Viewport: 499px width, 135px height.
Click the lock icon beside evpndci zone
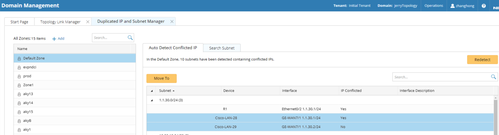coord(19,67)
